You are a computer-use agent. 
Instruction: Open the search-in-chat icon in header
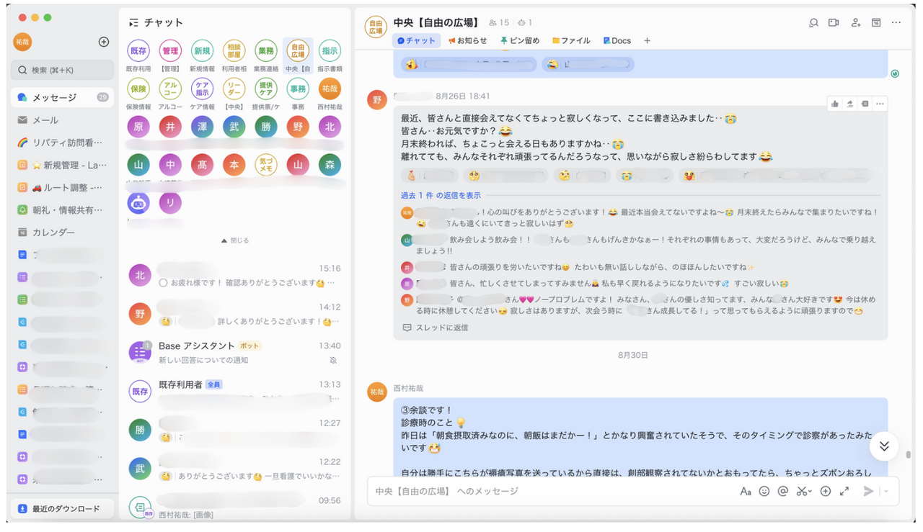(x=813, y=22)
